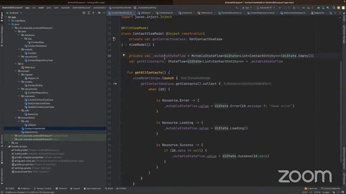Image resolution: width=346 pixels, height=194 pixels.
Task: Select opened file target icon in Project panel
Action: tap(84, 13)
